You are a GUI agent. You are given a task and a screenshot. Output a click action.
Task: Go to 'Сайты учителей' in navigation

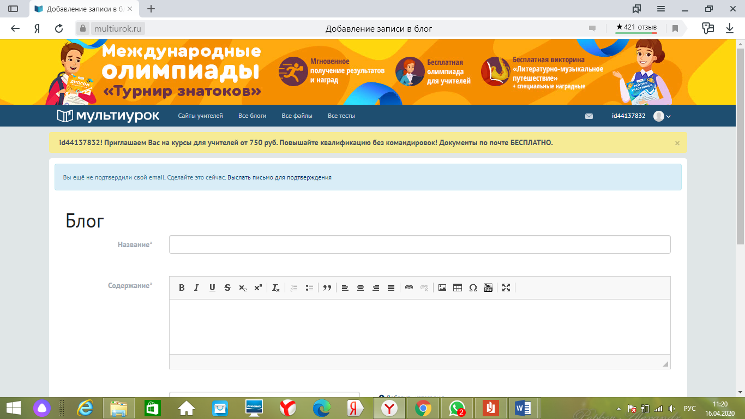[x=200, y=116]
